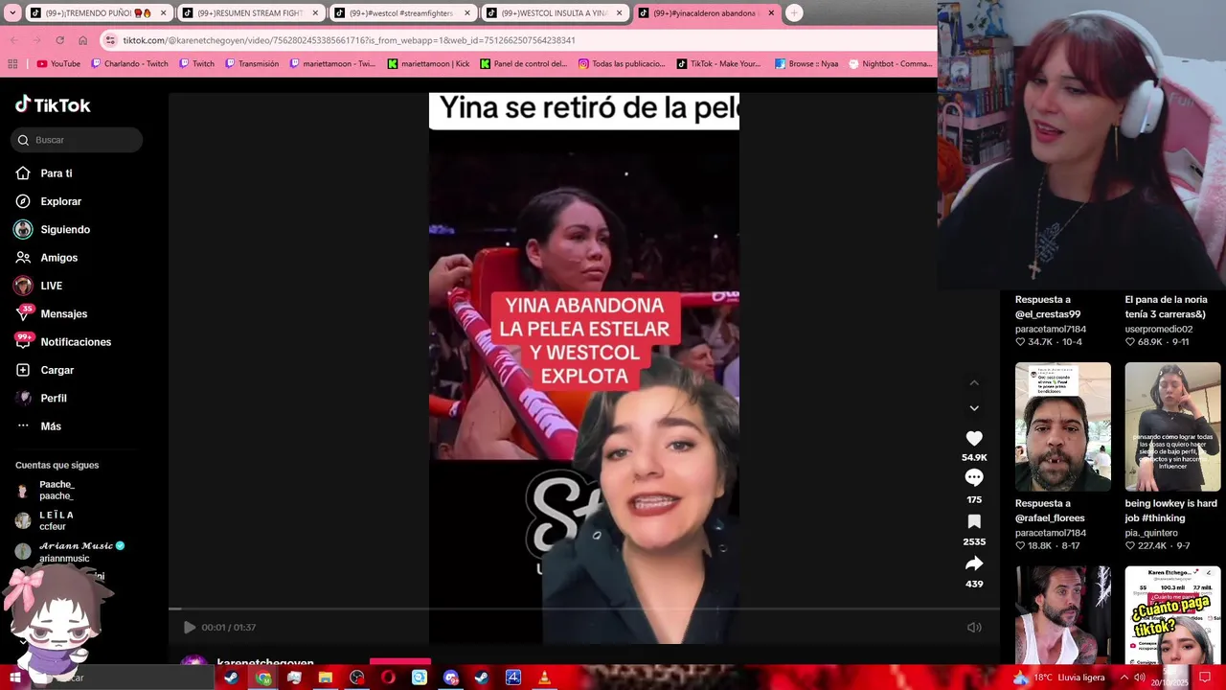Open the Amigos section
1226x690 pixels.
coord(47,258)
